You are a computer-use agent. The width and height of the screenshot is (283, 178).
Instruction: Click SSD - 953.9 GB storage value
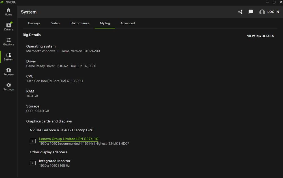tap(38, 111)
